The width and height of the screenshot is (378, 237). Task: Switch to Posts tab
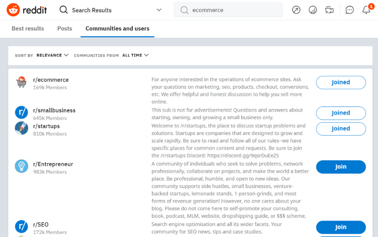(65, 28)
